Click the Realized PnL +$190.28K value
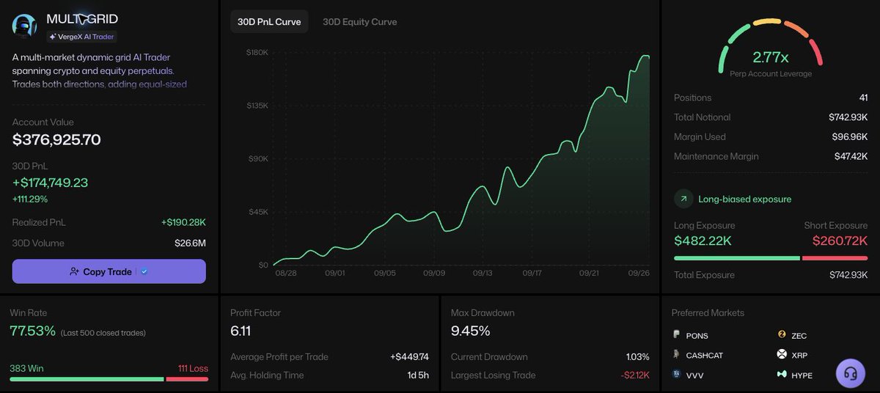Image resolution: width=880 pixels, height=393 pixels. click(x=183, y=222)
